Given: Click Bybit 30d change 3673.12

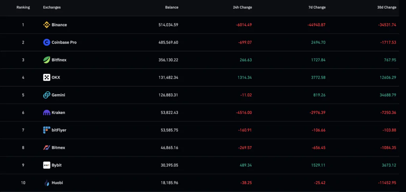Looking at the screenshot, I should coord(389,165).
